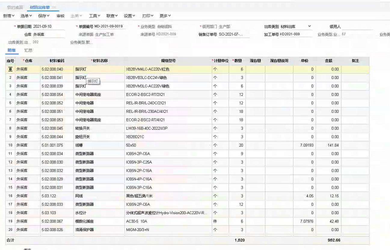
Task: Click the 备注 column header
Action: click(355, 61)
